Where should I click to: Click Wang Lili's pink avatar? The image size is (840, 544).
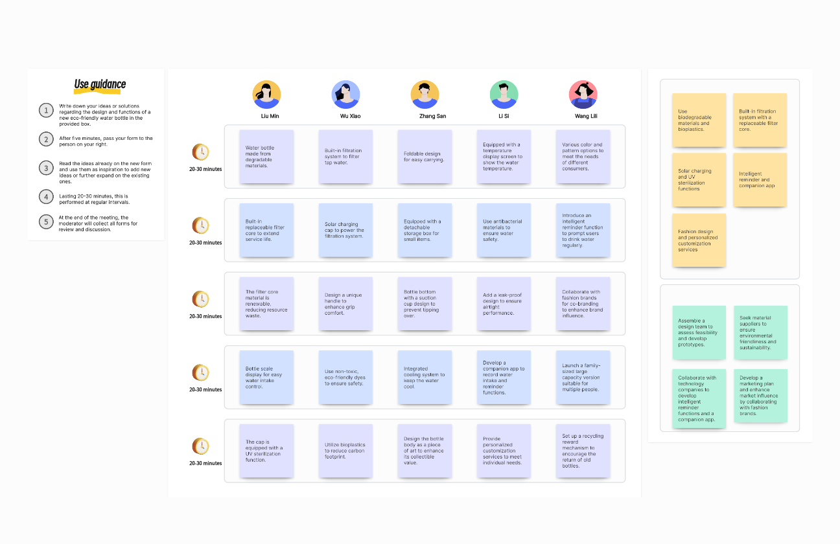click(583, 95)
